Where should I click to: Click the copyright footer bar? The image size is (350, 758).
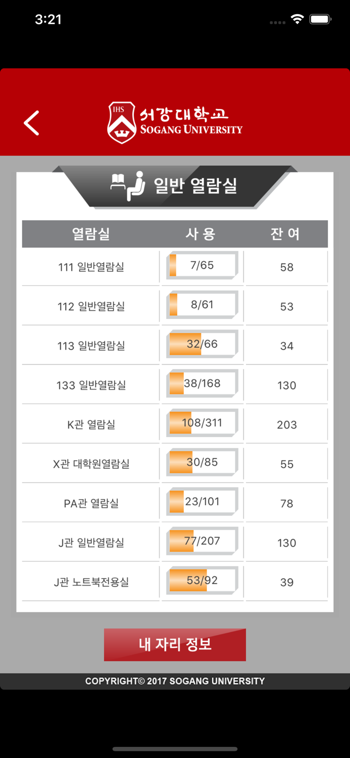click(x=175, y=681)
